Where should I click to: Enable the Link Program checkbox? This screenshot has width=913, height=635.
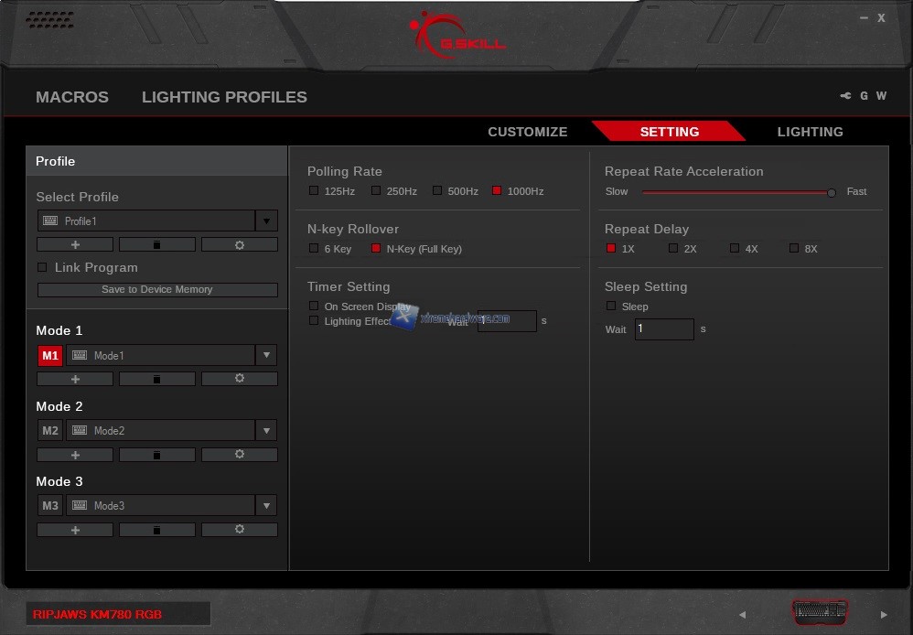[x=42, y=267]
